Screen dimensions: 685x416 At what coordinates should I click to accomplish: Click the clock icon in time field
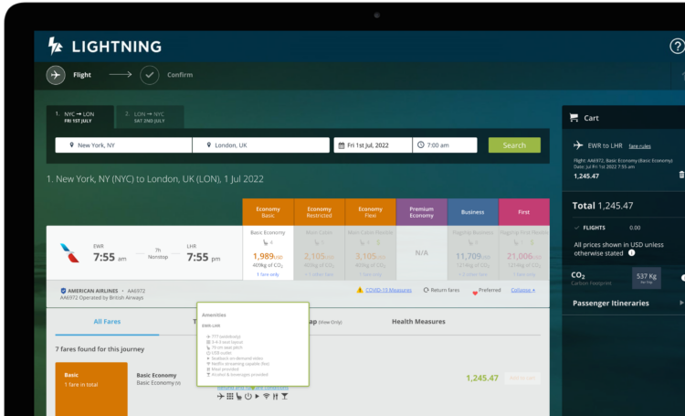click(x=420, y=144)
